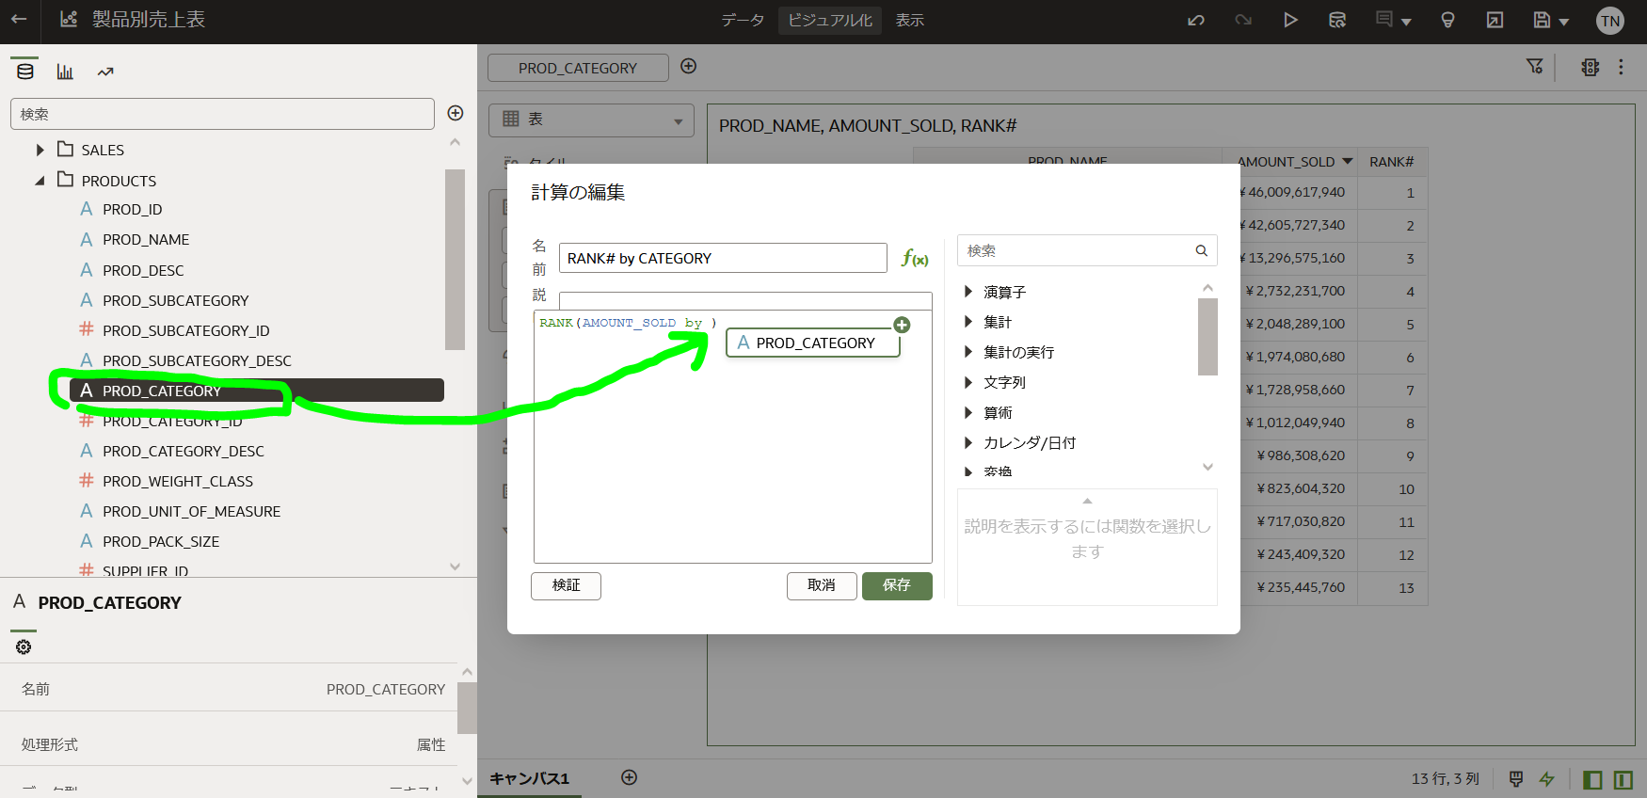Open the Data pane icon
The image size is (1647, 798).
click(x=25, y=72)
